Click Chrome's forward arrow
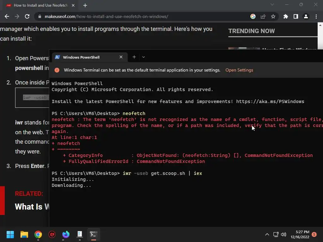323x242 pixels. (17, 16)
